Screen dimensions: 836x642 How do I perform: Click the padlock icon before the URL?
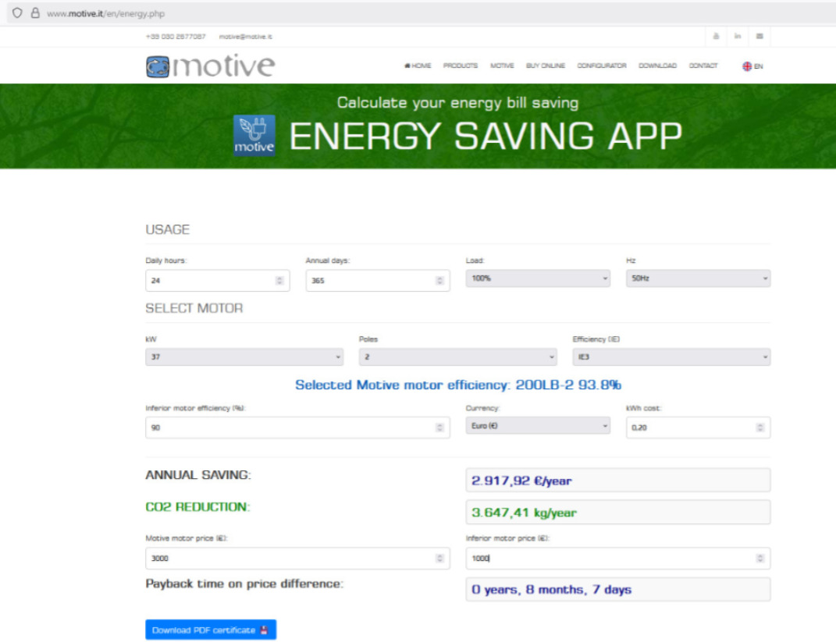coord(35,12)
